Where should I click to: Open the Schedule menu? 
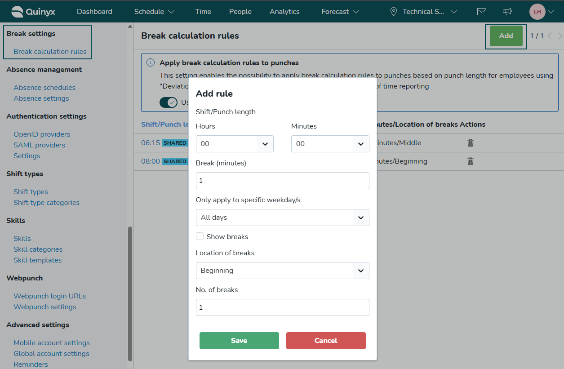(x=154, y=12)
